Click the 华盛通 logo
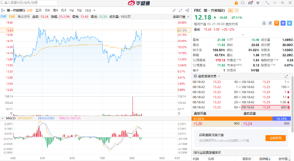Viewport: 294px width, 161px height. (x=139, y=3)
